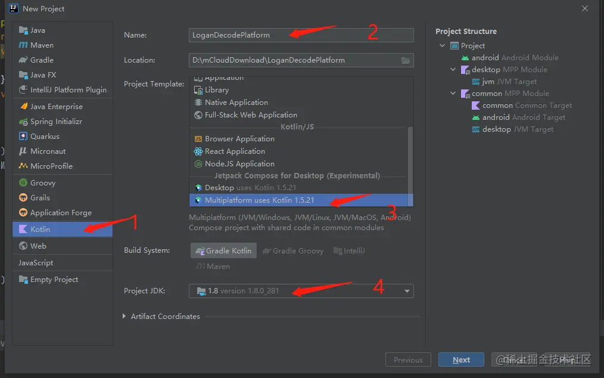604x378 pixels.
Task: Select android Android Target tree item
Action: point(518,117)
